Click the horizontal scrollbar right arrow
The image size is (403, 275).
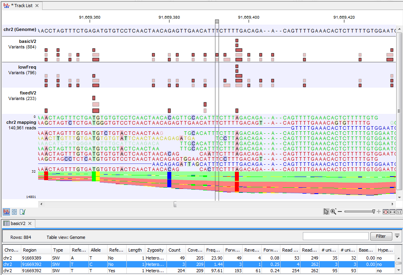393,204
